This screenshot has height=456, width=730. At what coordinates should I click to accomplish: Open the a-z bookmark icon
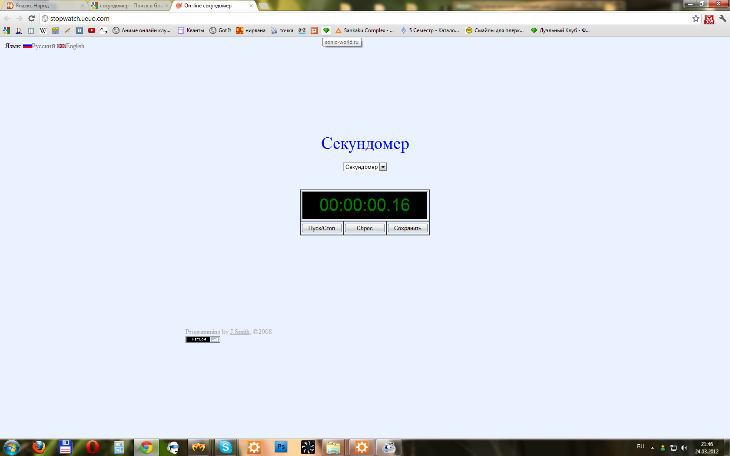(302, 30)
